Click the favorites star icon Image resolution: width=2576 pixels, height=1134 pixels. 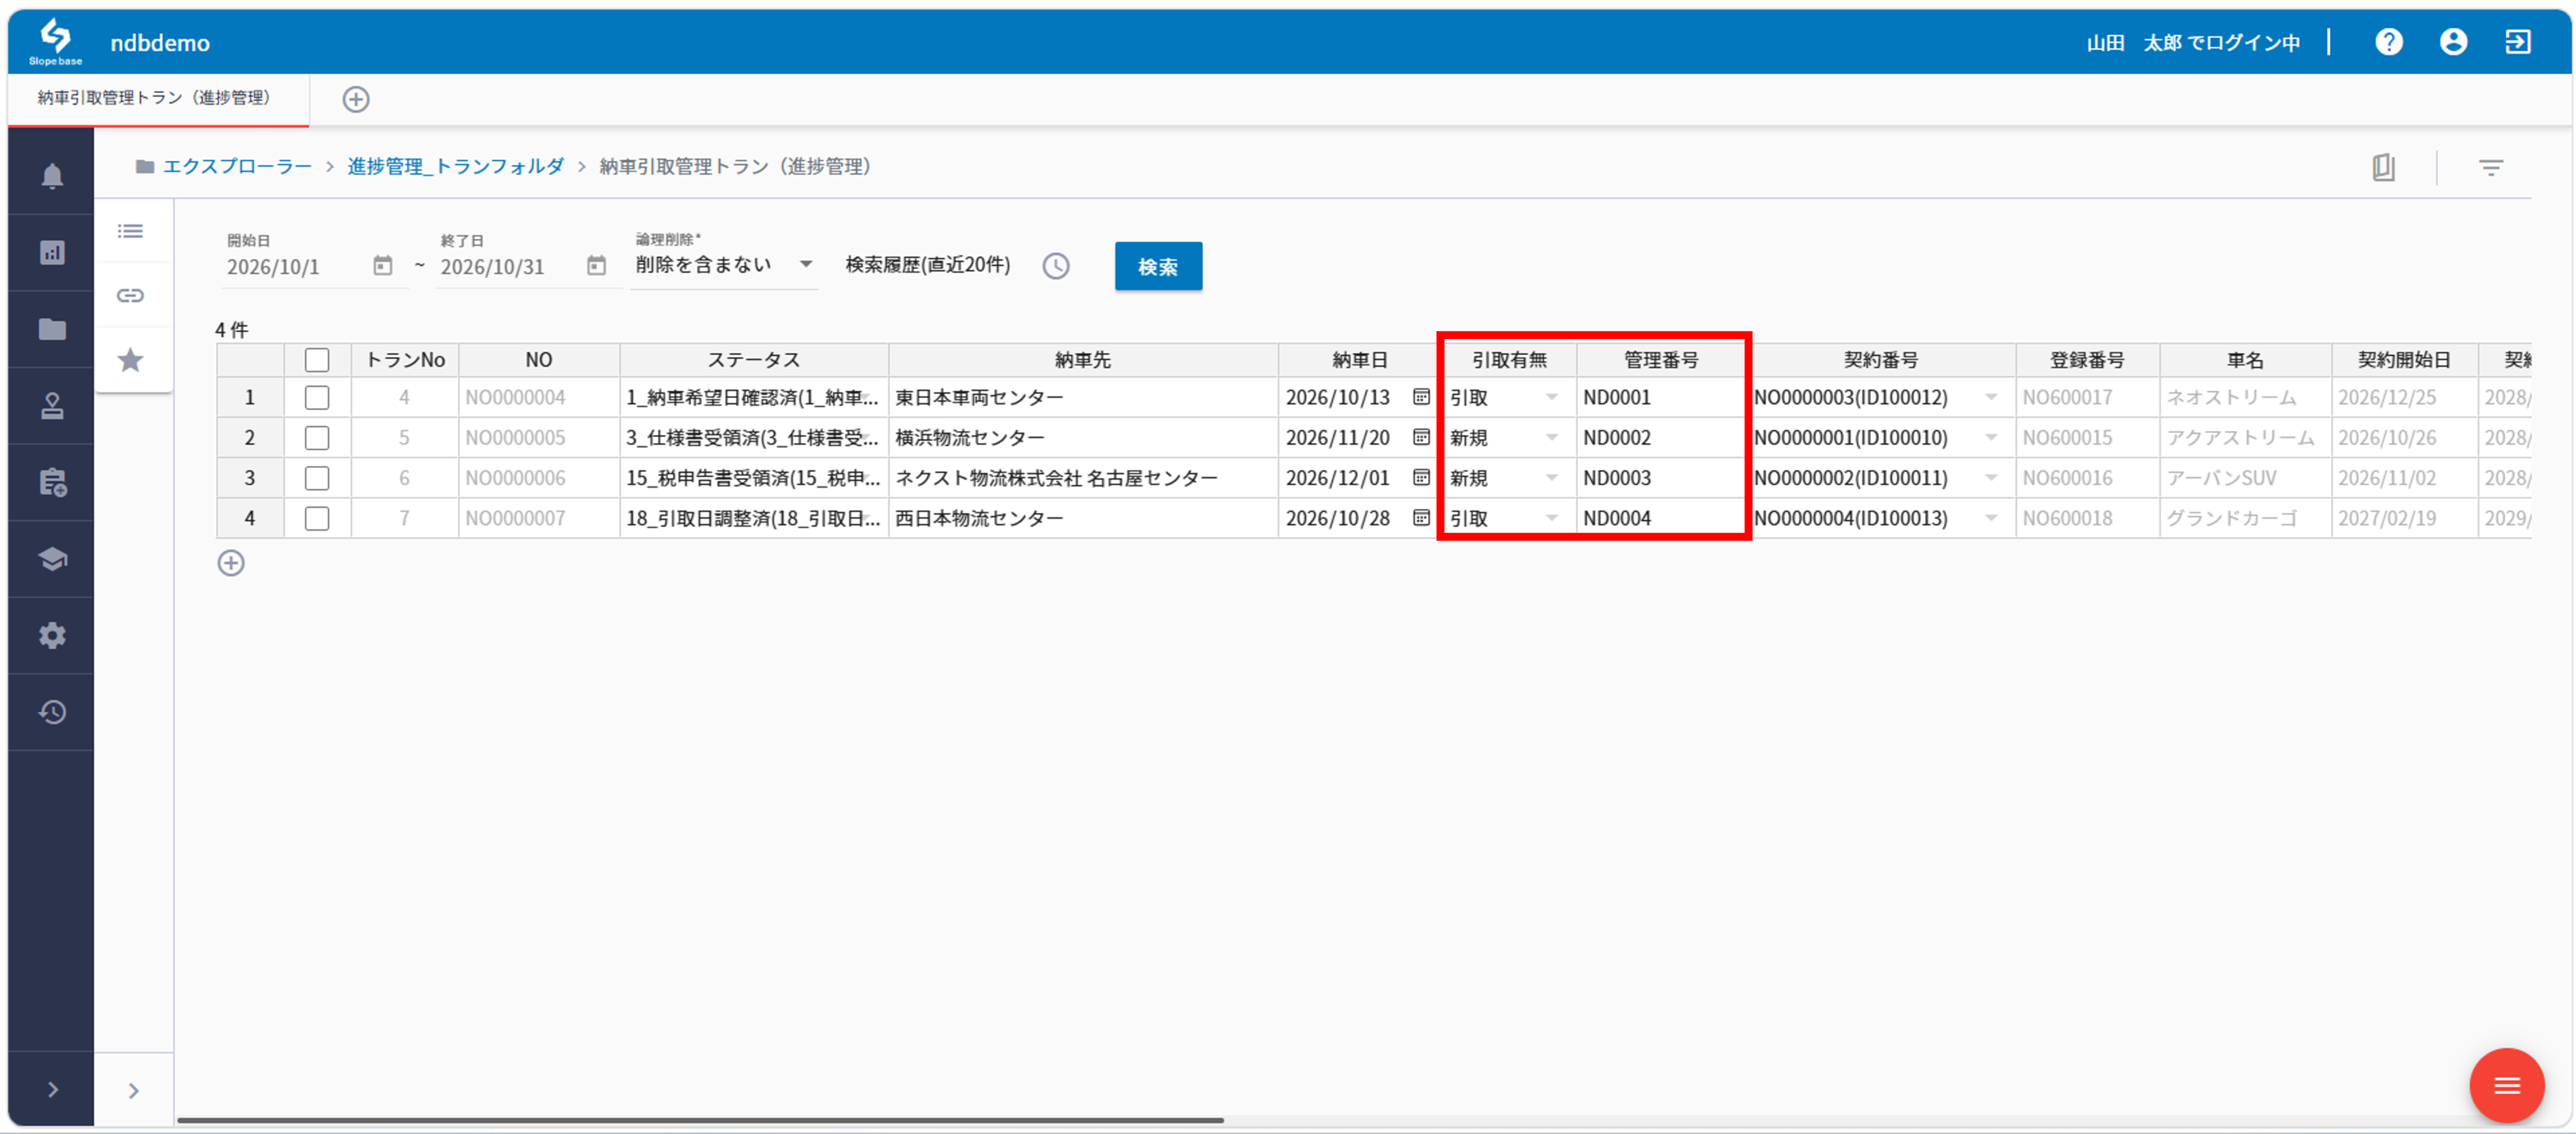click(130, 360)
